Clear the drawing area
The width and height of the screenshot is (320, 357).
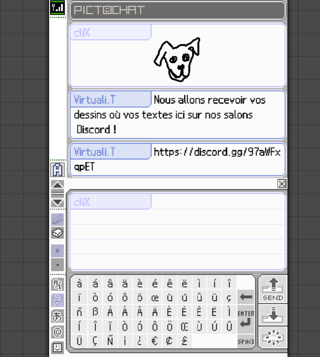pos(273,337)
